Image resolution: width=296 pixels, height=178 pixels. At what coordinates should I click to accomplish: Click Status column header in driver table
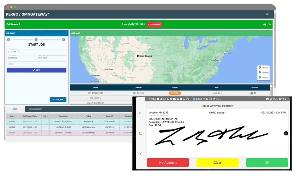(175, 88)
